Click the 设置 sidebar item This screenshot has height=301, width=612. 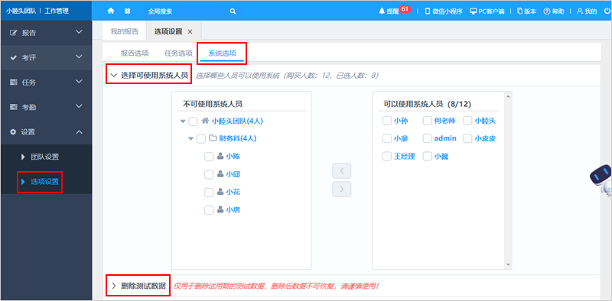pos(46,132)
